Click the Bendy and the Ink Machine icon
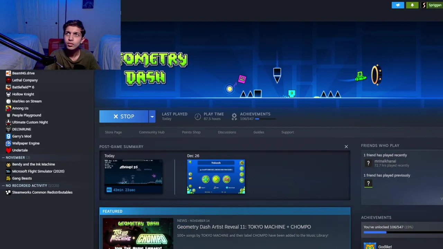Screen dimensions: 443x249 8,164
